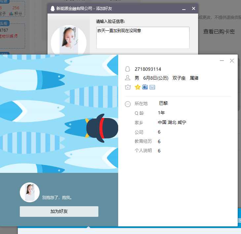The image size is (241, 234).
Task: Click the Q龄 value 1年
Action: 161,113
